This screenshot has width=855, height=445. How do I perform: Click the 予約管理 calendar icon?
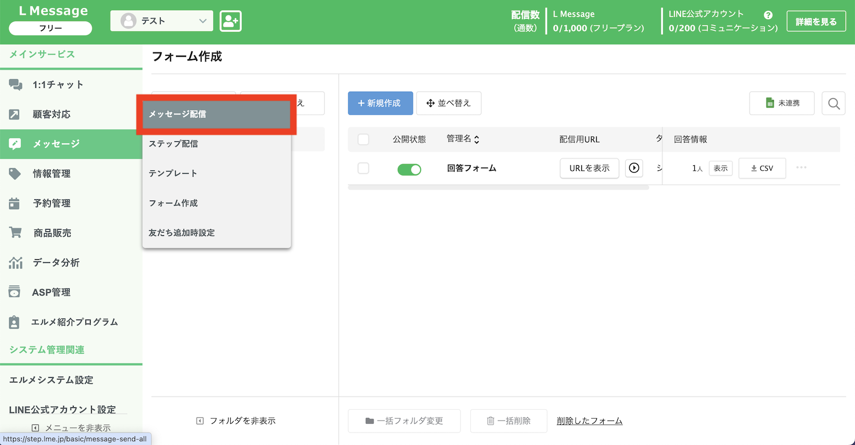15,203
